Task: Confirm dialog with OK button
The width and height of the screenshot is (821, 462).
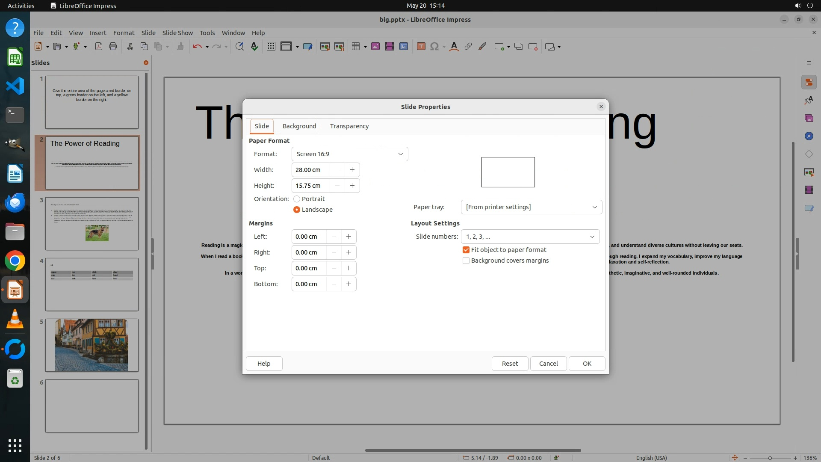Action: (x=587, y=364)
